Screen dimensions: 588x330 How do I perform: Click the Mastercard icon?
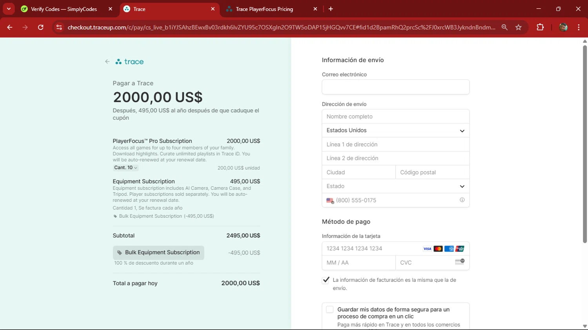coord(438,249)
